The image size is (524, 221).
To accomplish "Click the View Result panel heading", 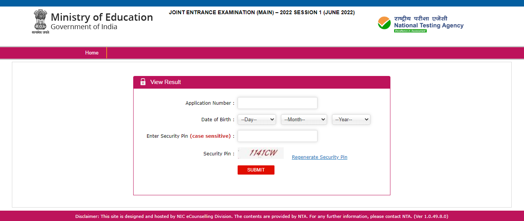I will [x=165, y=82].
